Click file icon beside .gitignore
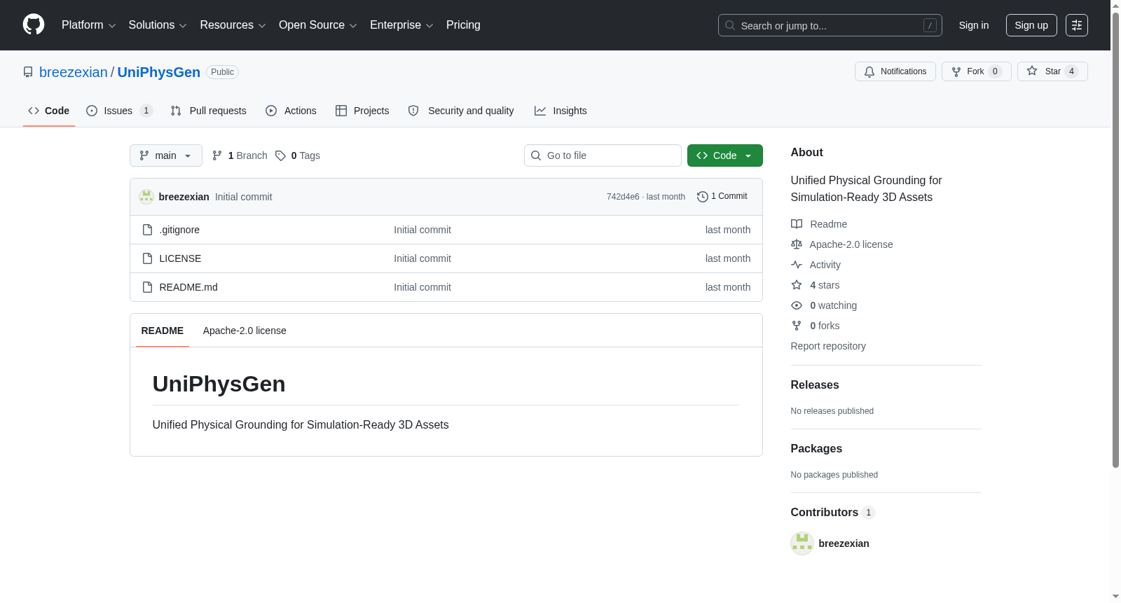Image resolution: width=1121 pixels, height=603 pixels. pos(147,230)
